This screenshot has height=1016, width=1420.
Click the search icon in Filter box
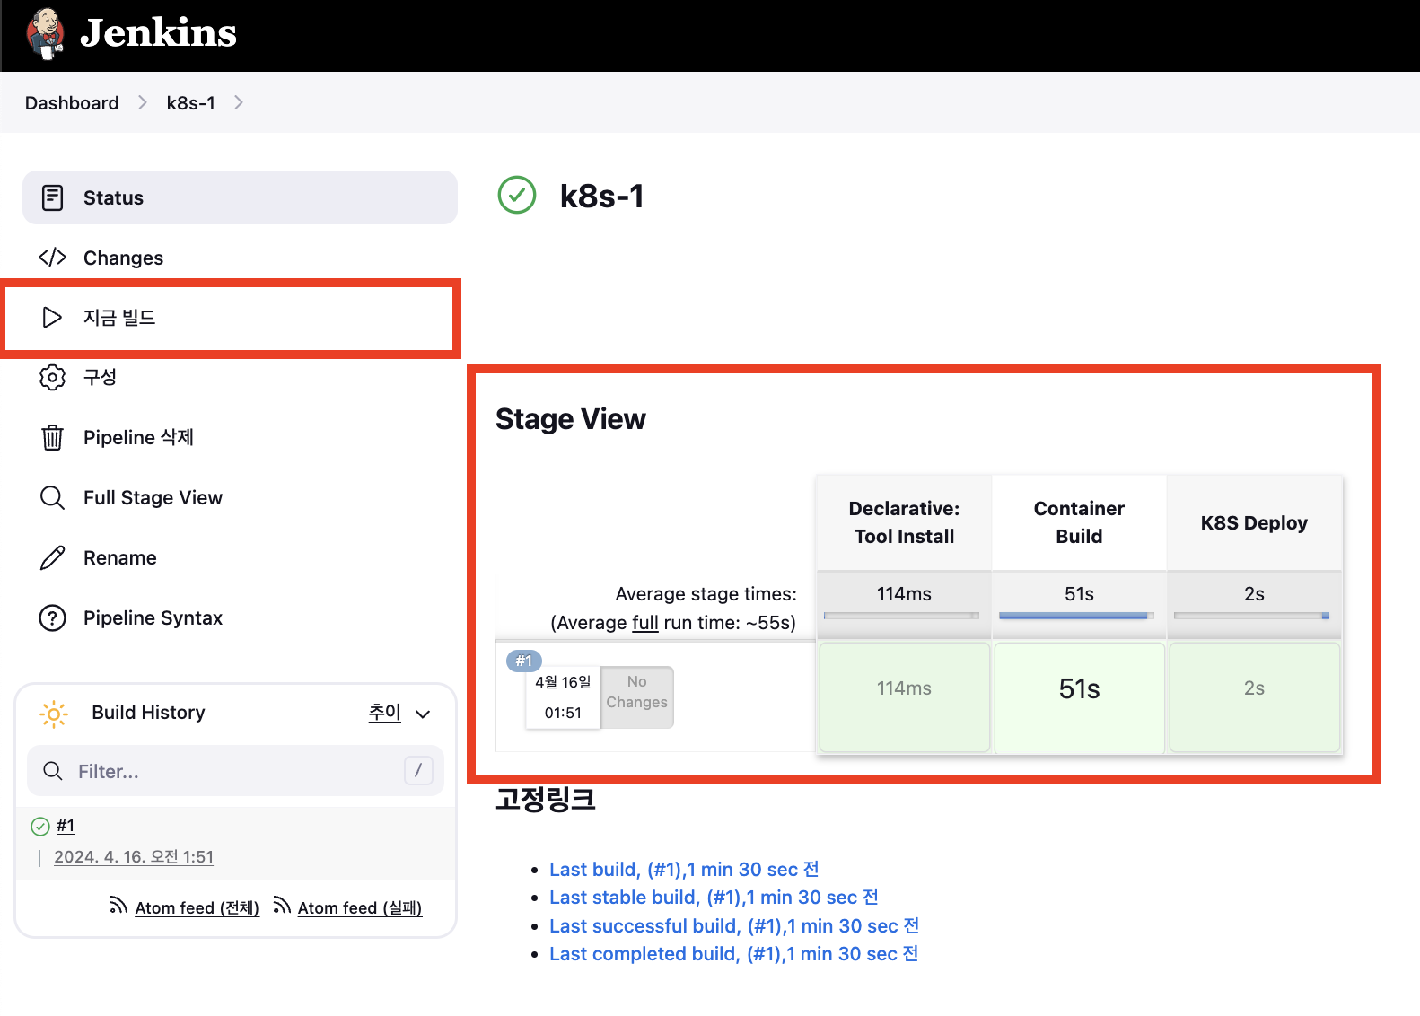[53, 771]
